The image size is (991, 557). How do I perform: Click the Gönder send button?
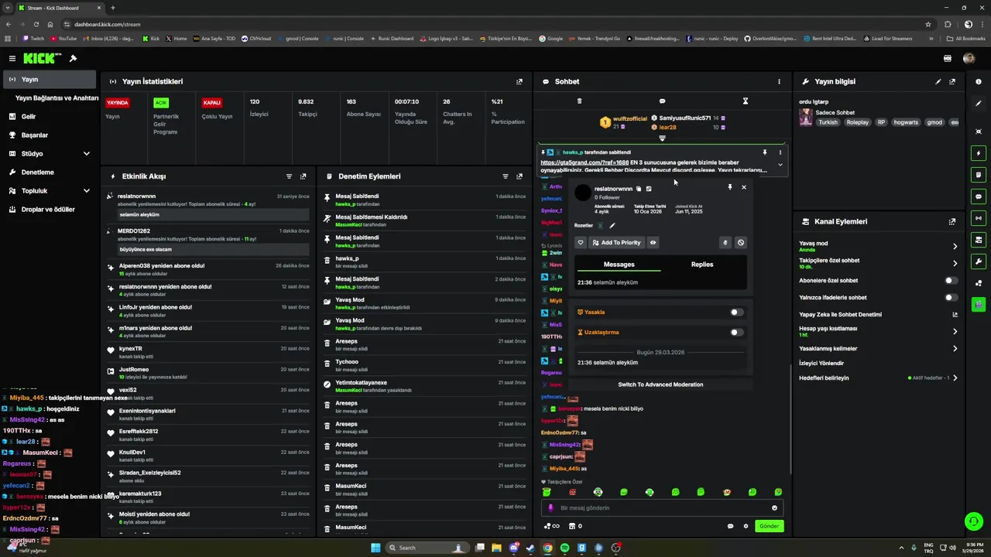tap(769, 526)
